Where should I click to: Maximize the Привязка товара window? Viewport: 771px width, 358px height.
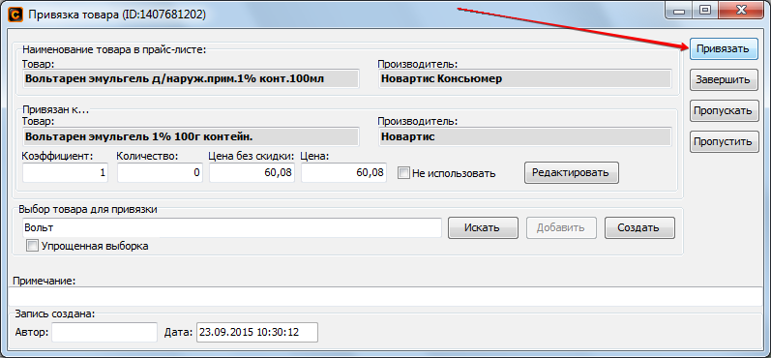pyautogui.click(x=705, y=10)
